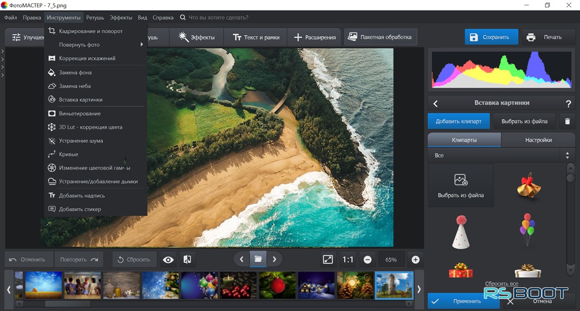Switch to the Настройки tab
The height and width of the screenshot is (311, 580).
pos(538,140)
